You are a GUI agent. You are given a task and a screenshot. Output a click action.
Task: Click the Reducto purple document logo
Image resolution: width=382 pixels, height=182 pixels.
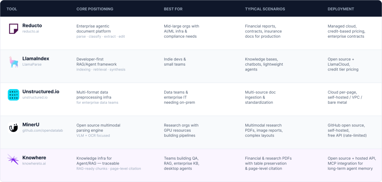pyautogui.click(x=13, y=29)
